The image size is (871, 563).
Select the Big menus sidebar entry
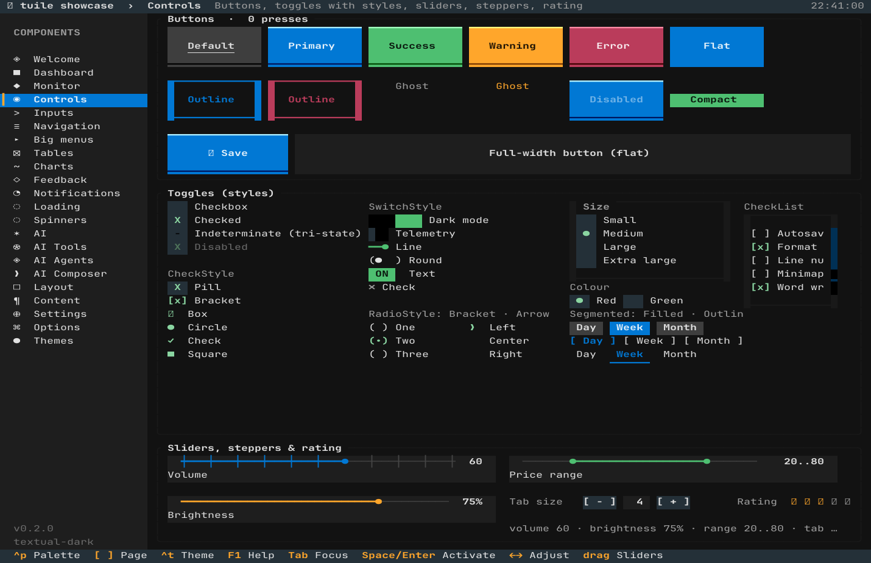pos(74,140)
